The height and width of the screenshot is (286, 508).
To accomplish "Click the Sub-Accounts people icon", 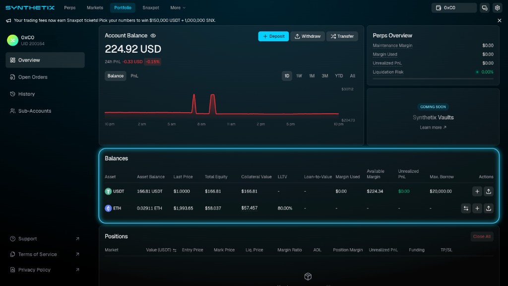I will tap(12, 111).
